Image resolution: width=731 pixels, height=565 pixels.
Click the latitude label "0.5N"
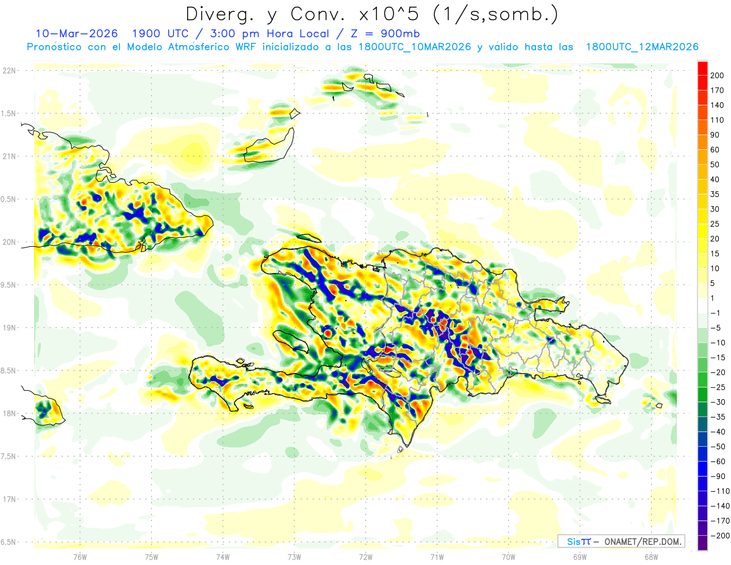(x=9, y=199)
